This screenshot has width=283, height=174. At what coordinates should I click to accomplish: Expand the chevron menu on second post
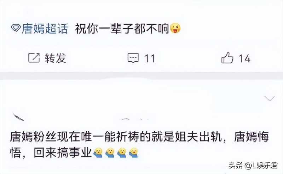(x=270, y=99)
